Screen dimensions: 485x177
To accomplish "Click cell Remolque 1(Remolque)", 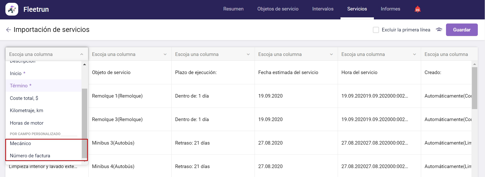I will [x=130, y=96].
